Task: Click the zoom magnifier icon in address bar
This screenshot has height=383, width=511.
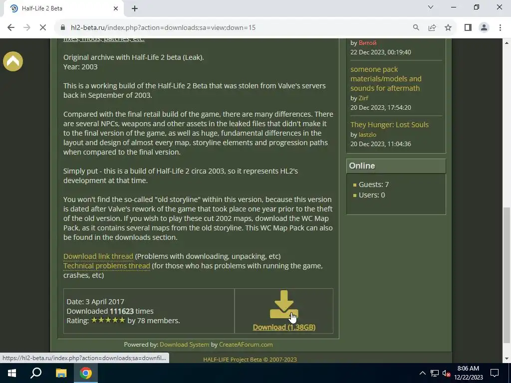Action: (416, 28)
